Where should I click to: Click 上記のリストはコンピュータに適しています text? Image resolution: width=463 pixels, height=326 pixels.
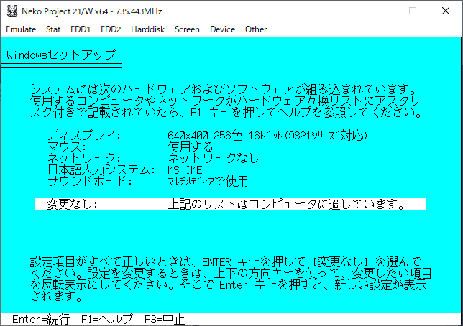click(x=286, y=204)
